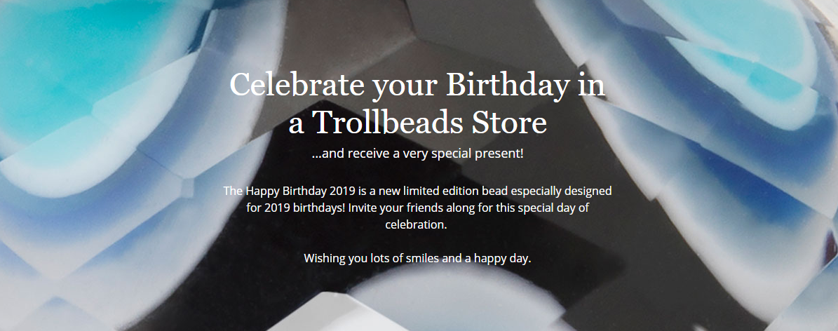Click the '…and receive a very special present!' subtitle
This screenshot has height=331, width=838.
417,153
